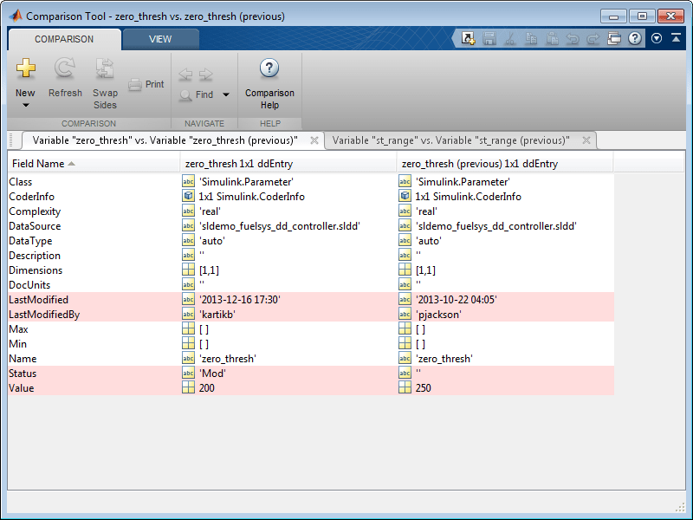Select the Status field name

click(x=23, y=374)
